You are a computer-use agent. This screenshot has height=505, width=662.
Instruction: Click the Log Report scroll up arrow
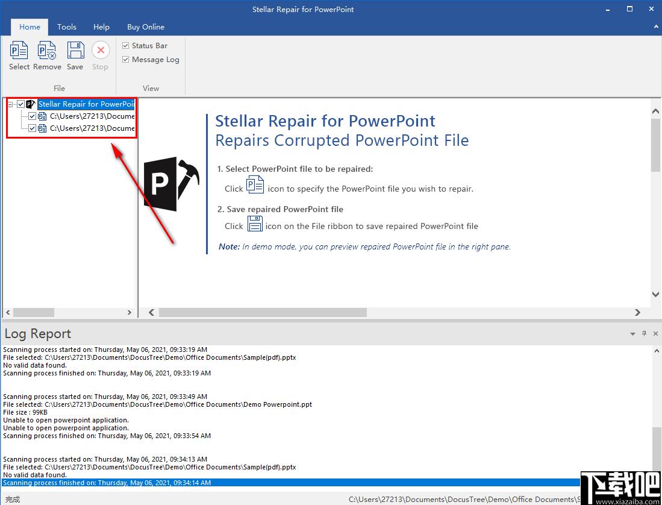[657, 351]
